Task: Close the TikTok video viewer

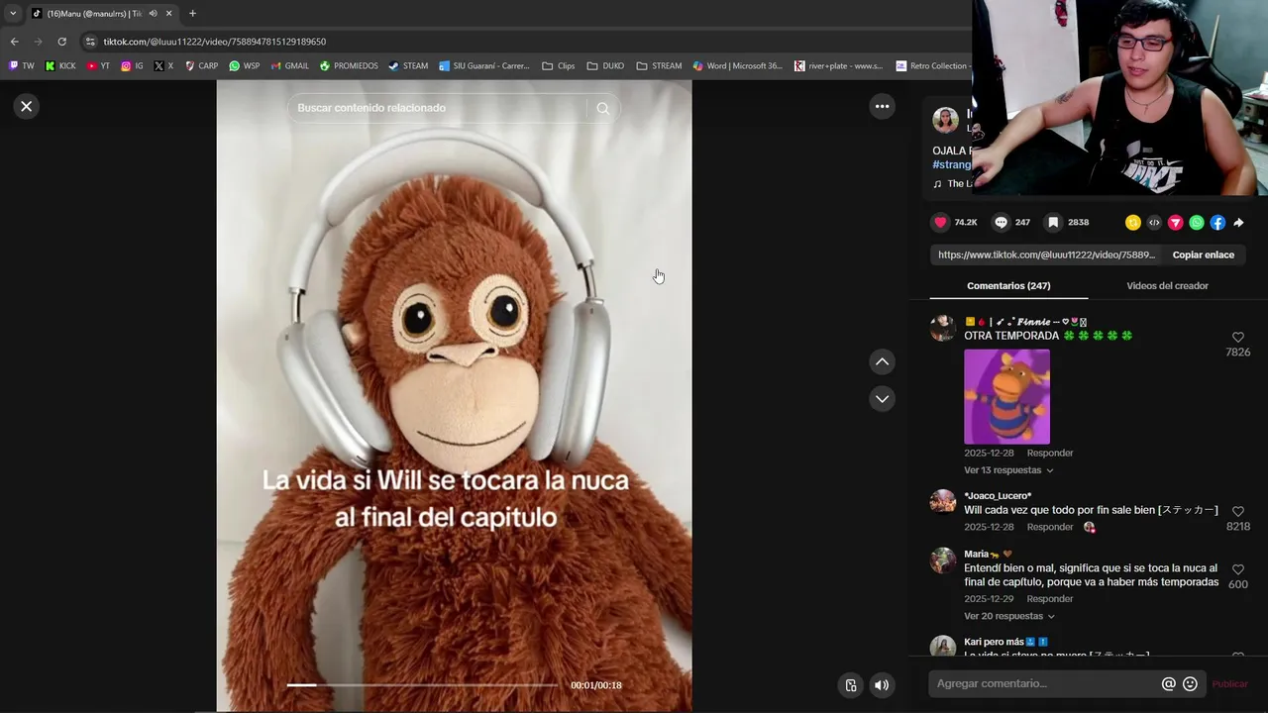Action: (27, 106)
